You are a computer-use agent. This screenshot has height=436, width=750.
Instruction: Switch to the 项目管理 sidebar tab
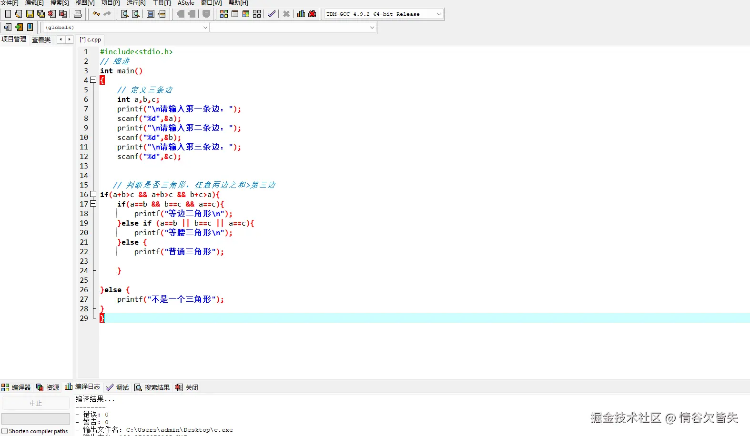14,40
